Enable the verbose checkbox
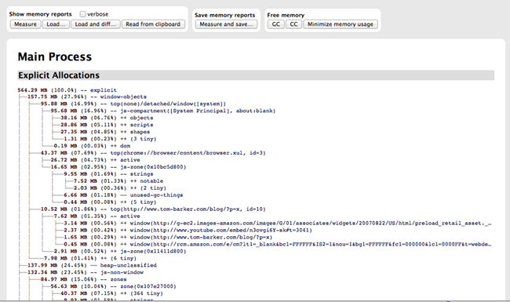Image resolution: width=510 pixels, height=302 pixels. click(82, 14)
